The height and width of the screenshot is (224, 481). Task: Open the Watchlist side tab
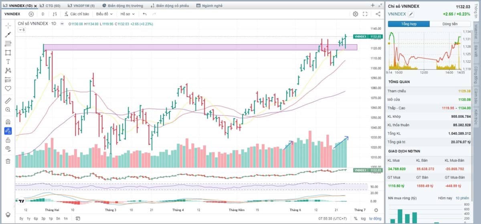pyautogui.click(x=476, y=31)
